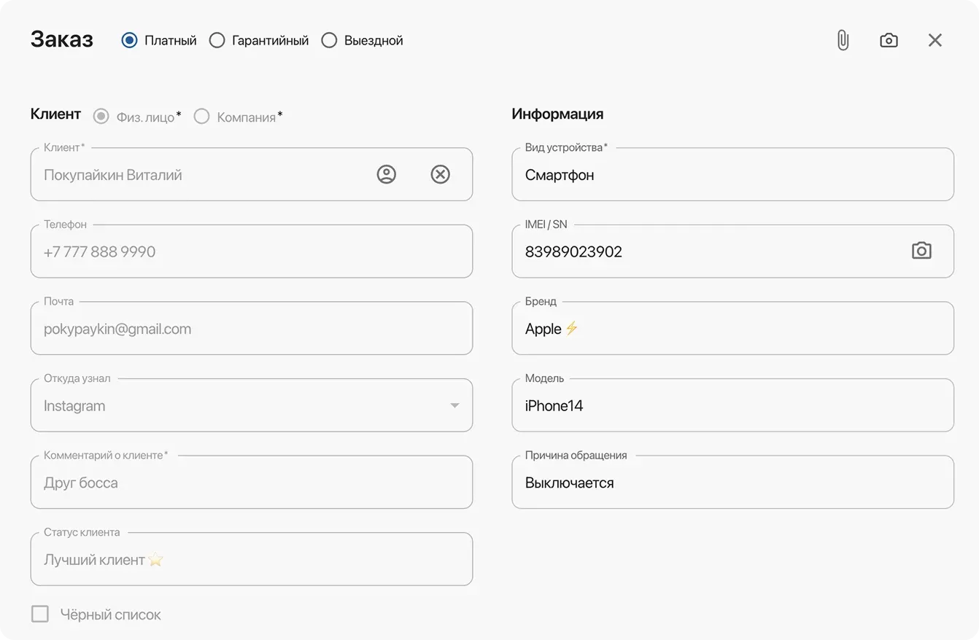Select the Платный order type
The width and height of the screenshot is (979, 640).
coord(130,41)
